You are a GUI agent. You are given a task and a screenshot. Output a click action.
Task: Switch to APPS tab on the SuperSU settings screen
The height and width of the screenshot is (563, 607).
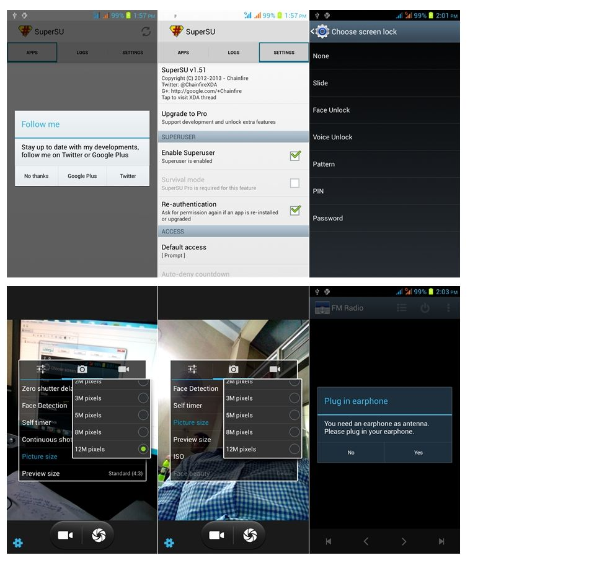point(184,52)
